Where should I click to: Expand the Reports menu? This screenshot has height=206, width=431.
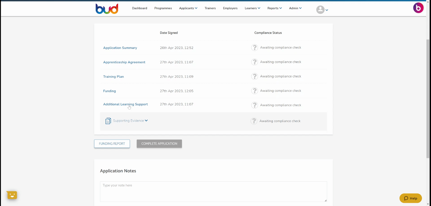275,8
